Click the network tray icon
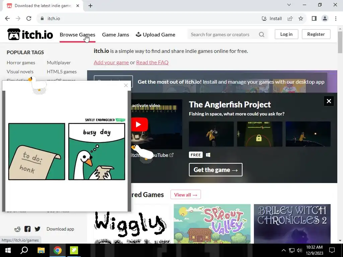The height and width of the screenshot is (257, 343). coord(292,250)
